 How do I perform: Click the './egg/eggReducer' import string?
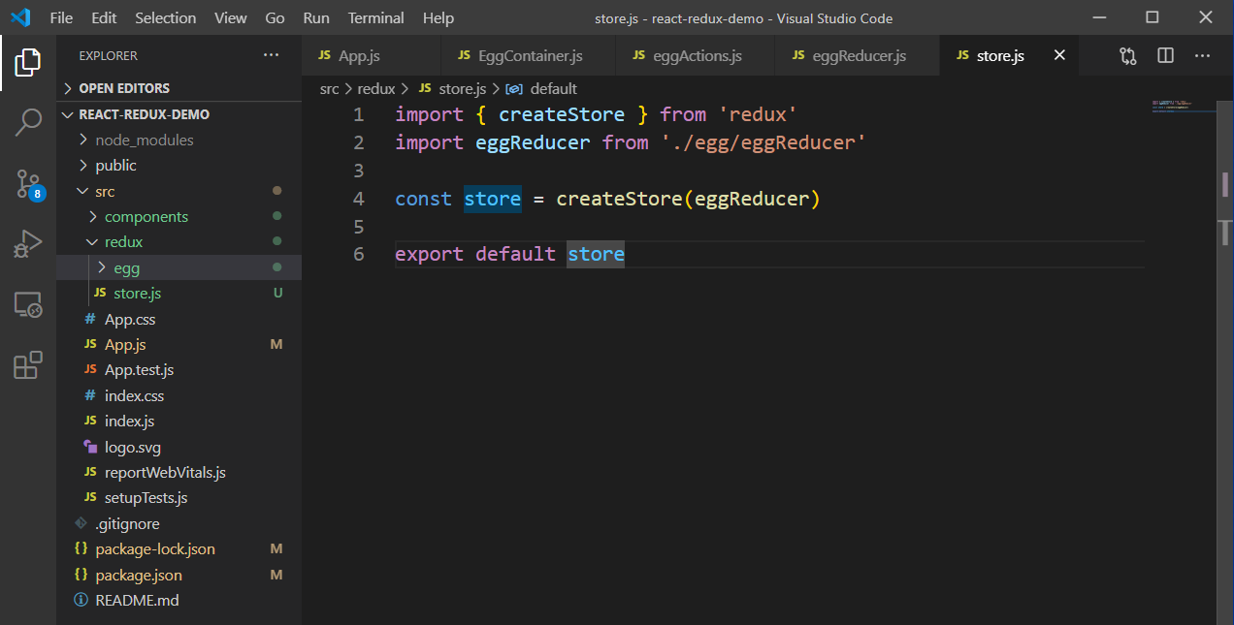763,142
